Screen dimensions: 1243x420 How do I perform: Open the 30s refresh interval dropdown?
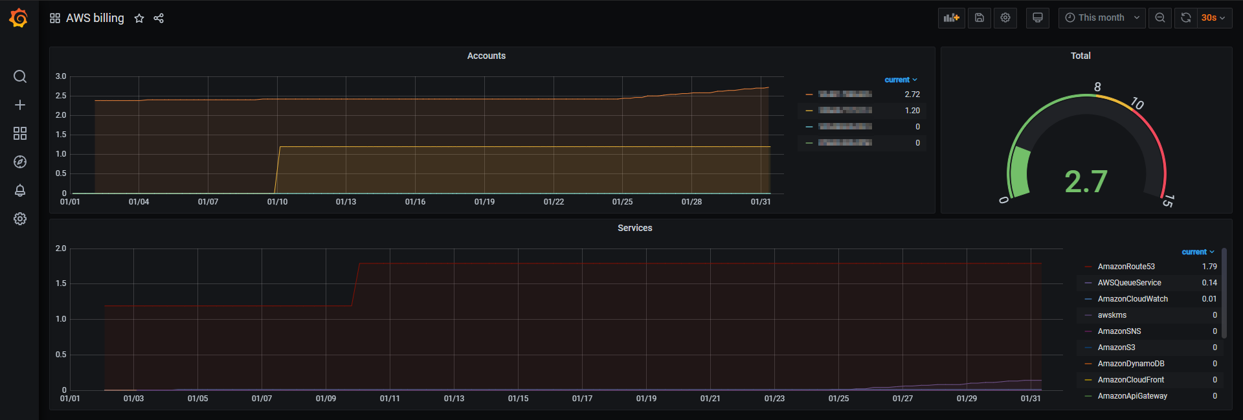[x=1214, y=18]
